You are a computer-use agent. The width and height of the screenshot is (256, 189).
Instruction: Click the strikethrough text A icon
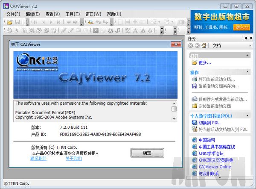tap(135, 30)
